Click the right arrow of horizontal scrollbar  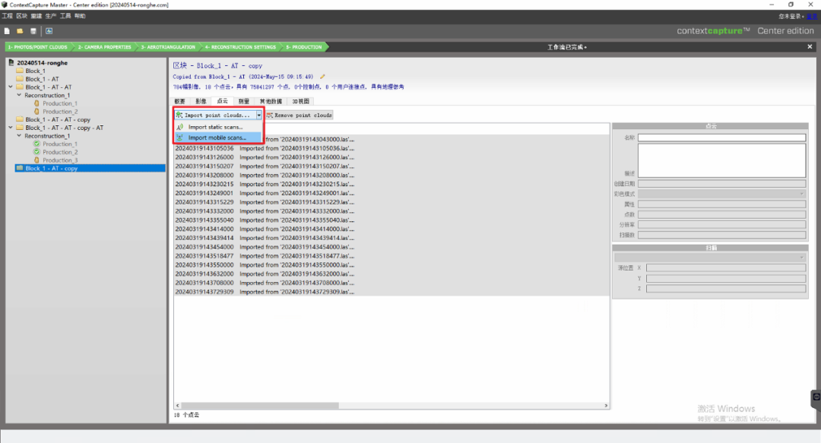(606, 405)
